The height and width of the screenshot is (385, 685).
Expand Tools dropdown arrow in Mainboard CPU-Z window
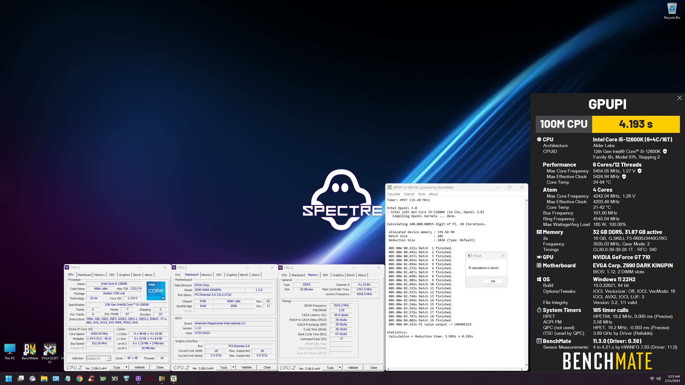pyautogui.click(x=233, y=367)
